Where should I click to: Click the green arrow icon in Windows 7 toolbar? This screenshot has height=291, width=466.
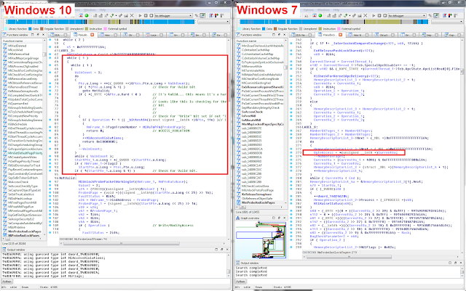(346, 15)
